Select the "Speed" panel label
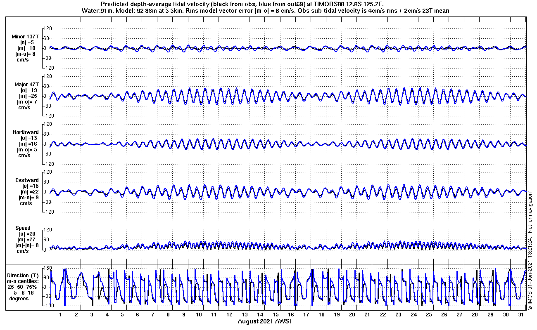 click(23, 228)
